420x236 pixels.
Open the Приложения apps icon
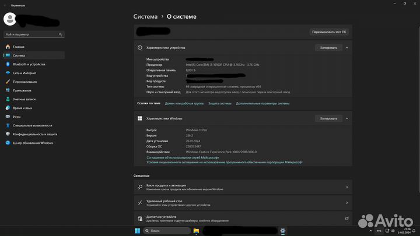pyautogui.click(x=8, y=90)
